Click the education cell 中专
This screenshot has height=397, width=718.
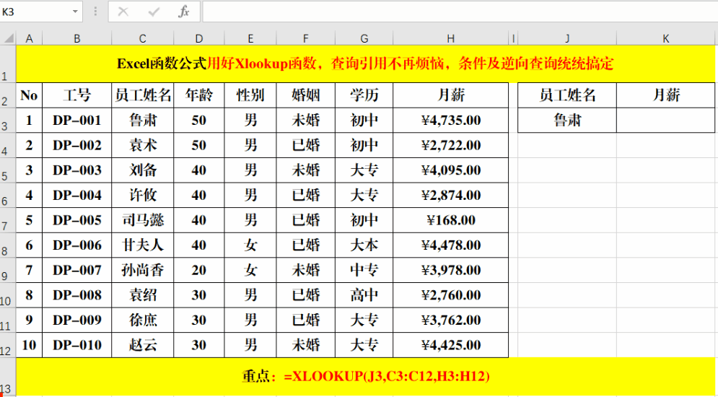pos(364,270)
